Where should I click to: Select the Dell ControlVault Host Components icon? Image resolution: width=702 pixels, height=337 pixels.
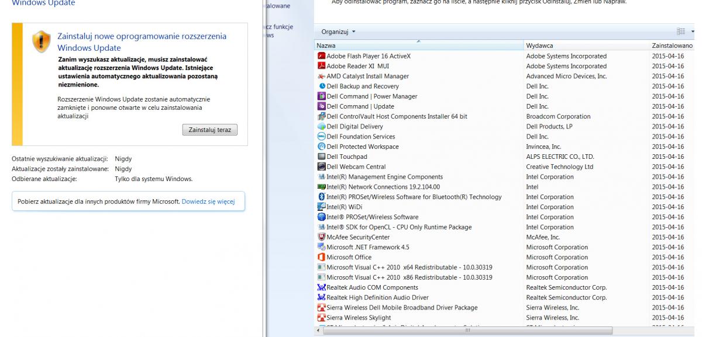[321, 116]
